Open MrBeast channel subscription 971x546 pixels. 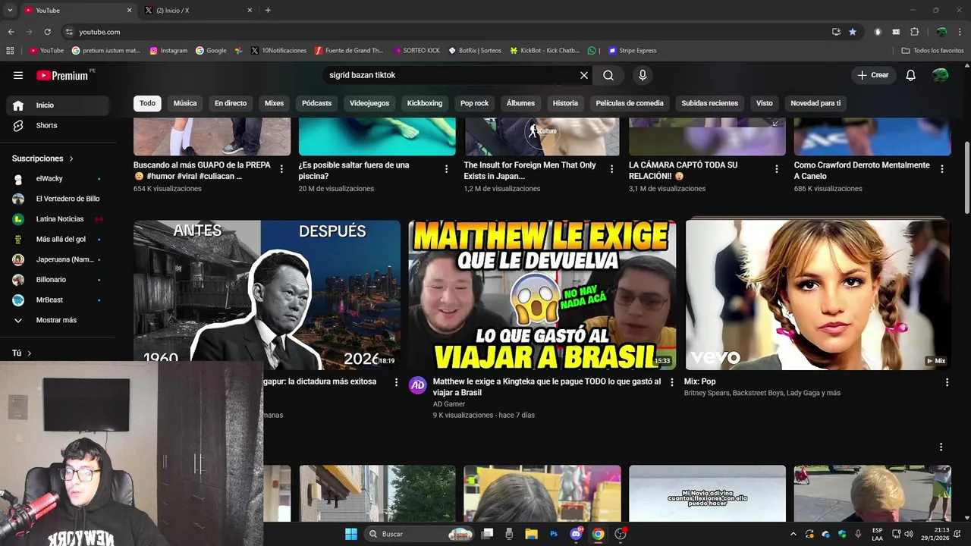[x=58, y=300]
